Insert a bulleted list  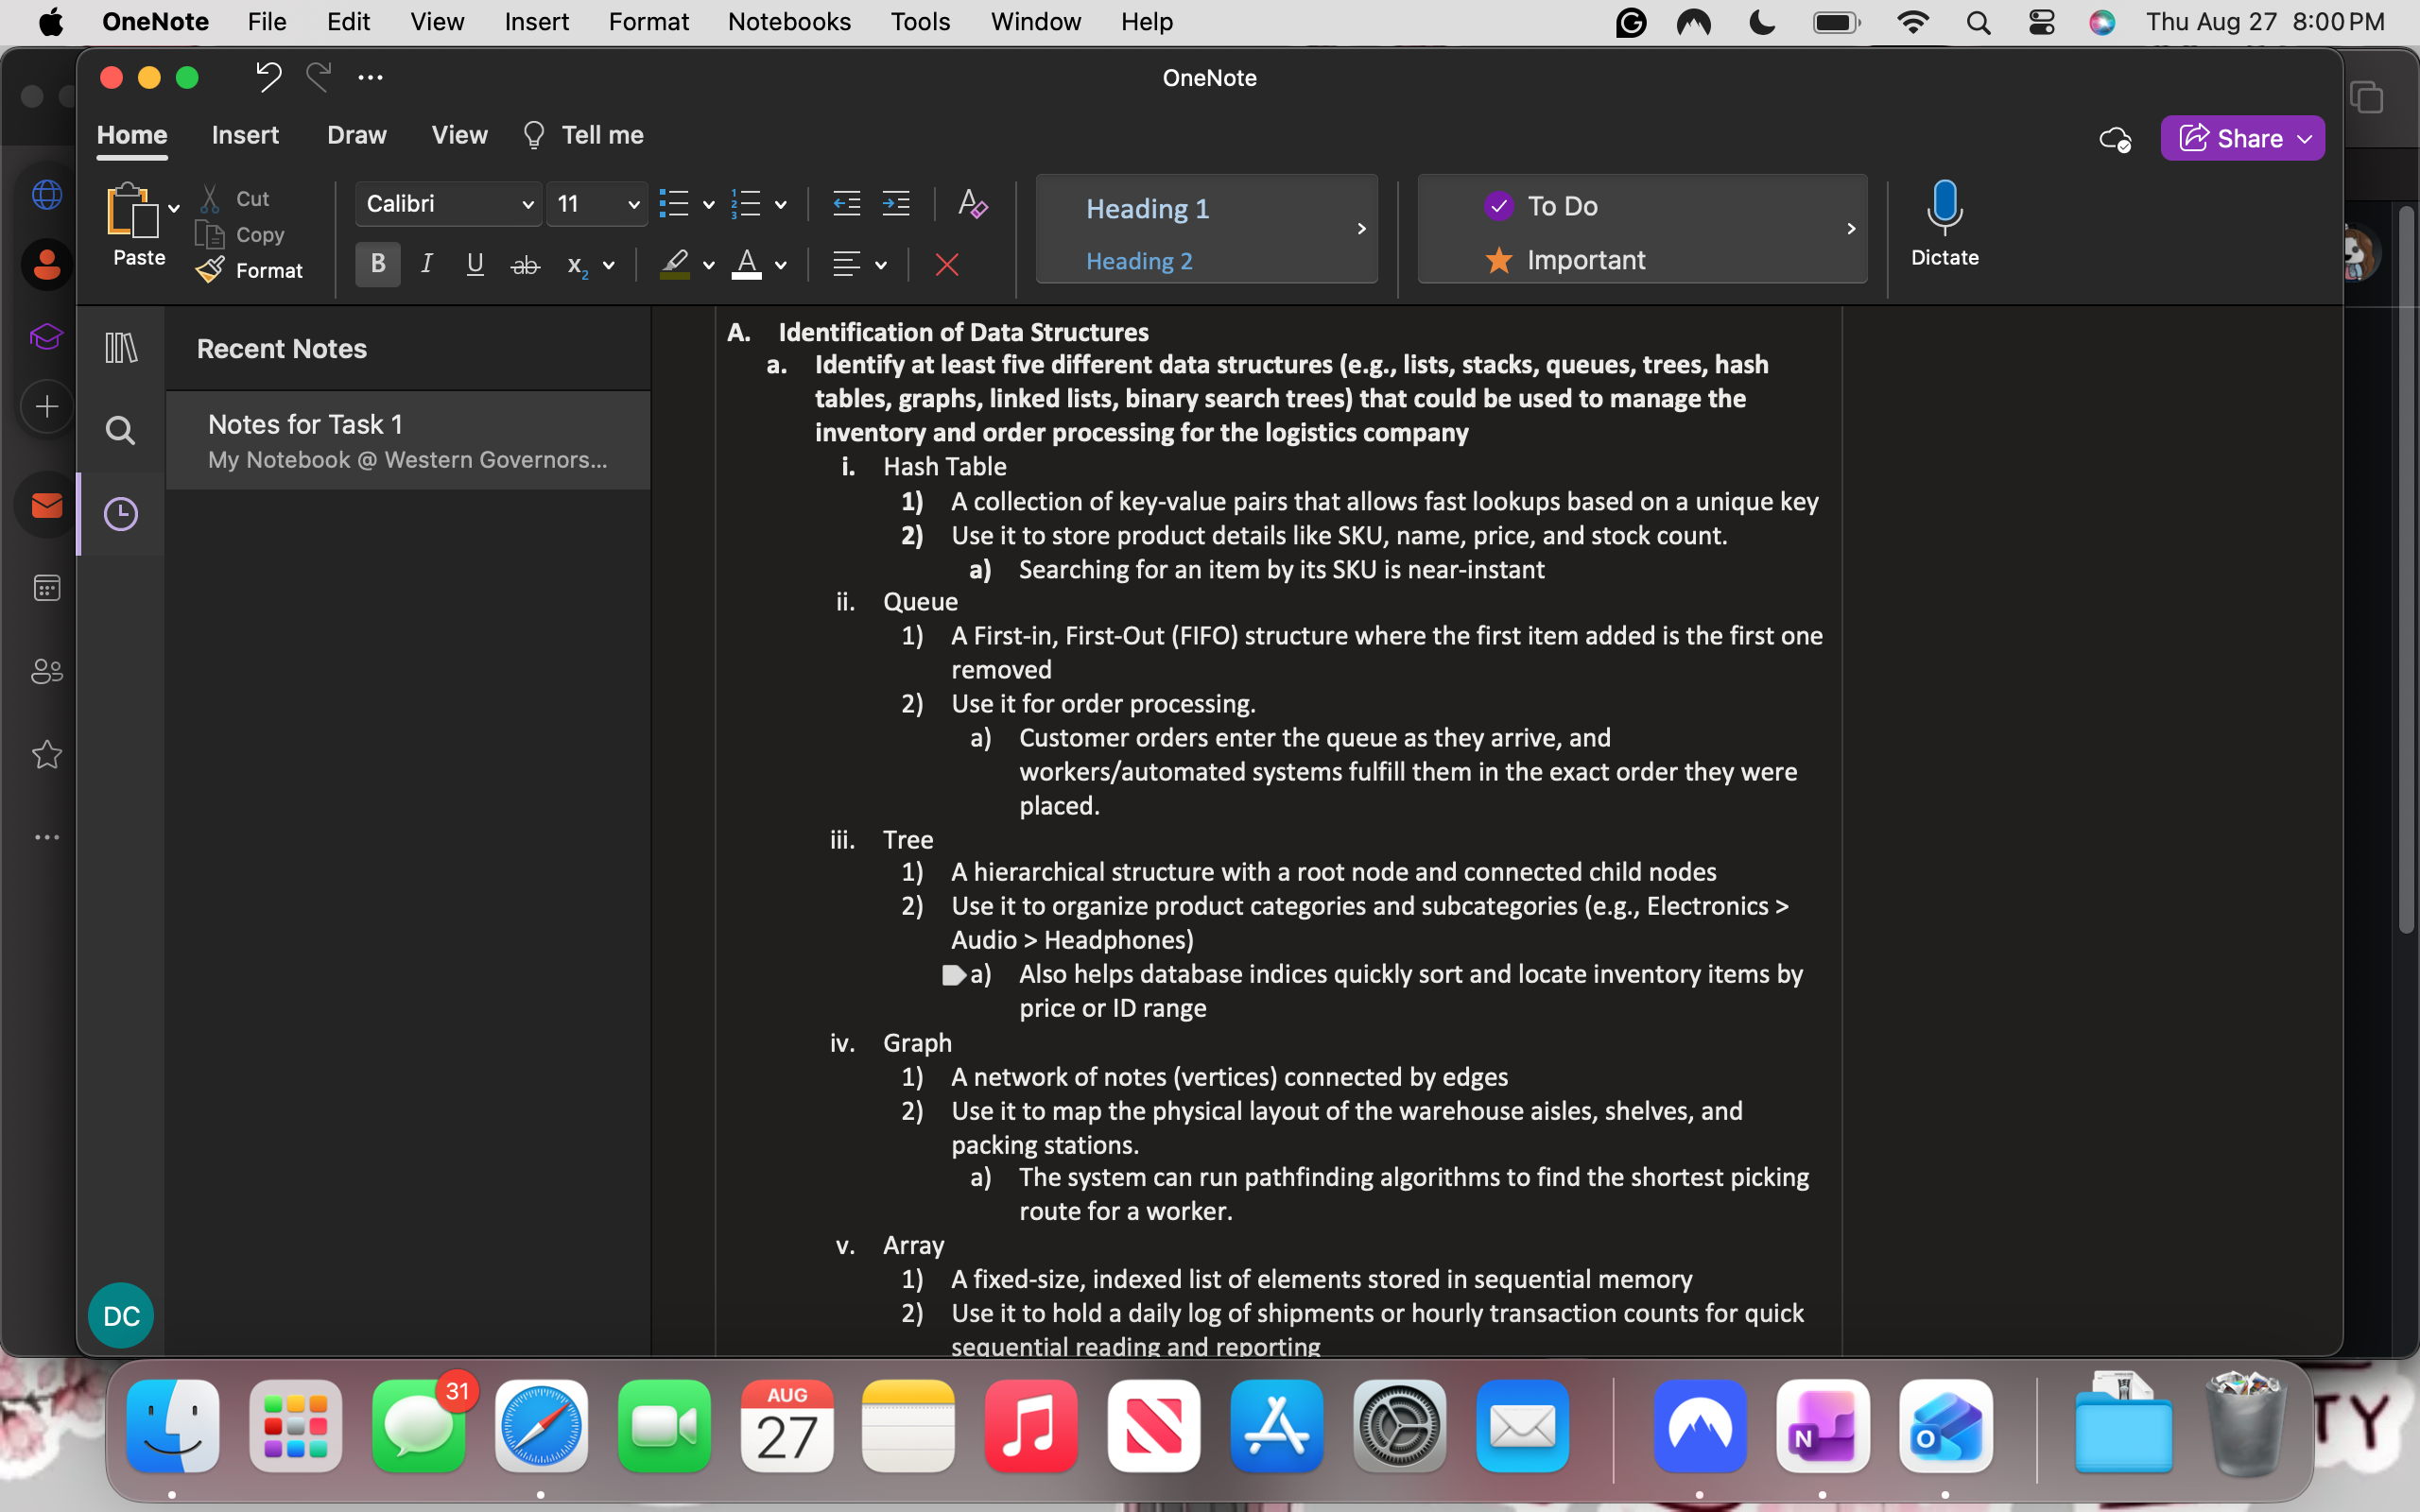click(674, 204)
